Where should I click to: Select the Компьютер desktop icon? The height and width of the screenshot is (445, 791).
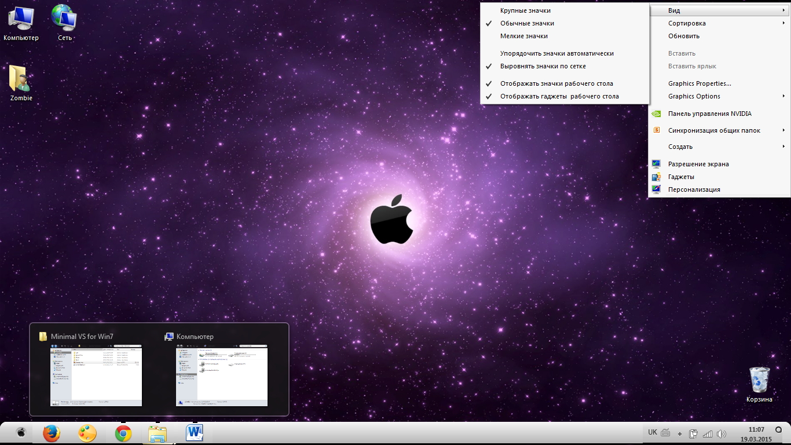21,23
